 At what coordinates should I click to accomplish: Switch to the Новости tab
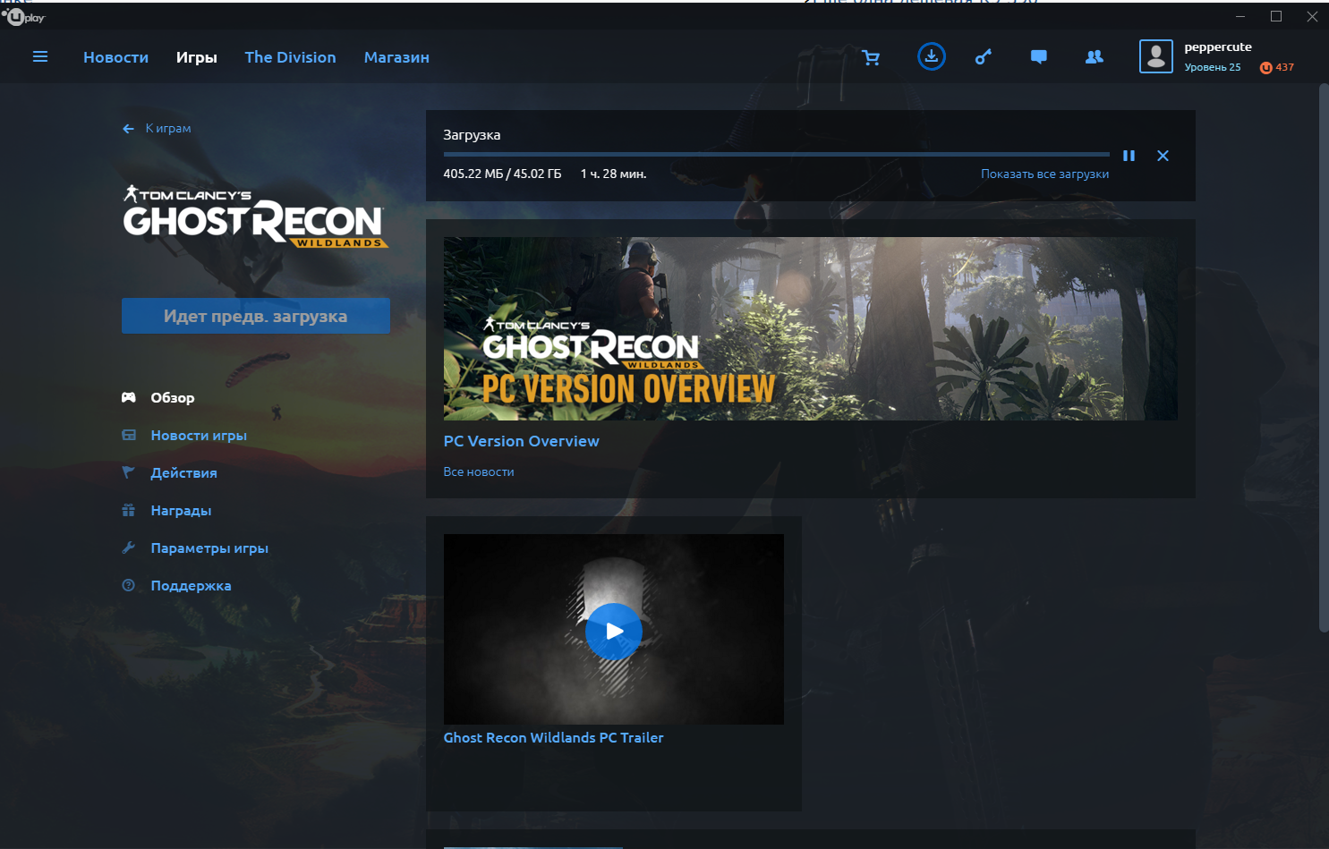[x=115, y=57]
